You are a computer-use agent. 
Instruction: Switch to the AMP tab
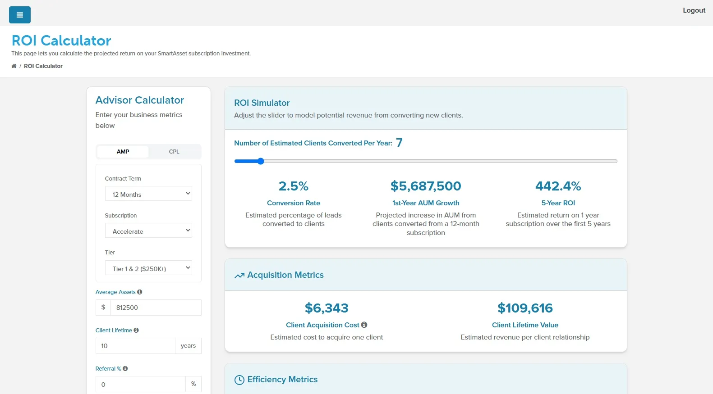(x=123, y=152)
